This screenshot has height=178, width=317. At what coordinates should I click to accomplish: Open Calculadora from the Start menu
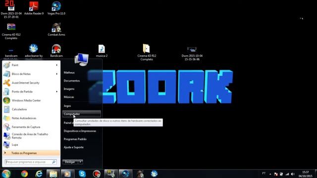coord(31,109)
